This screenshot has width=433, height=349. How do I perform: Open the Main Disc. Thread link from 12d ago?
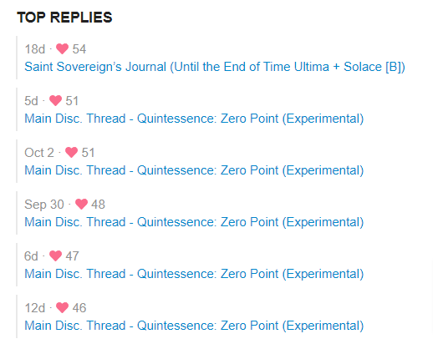194,326
